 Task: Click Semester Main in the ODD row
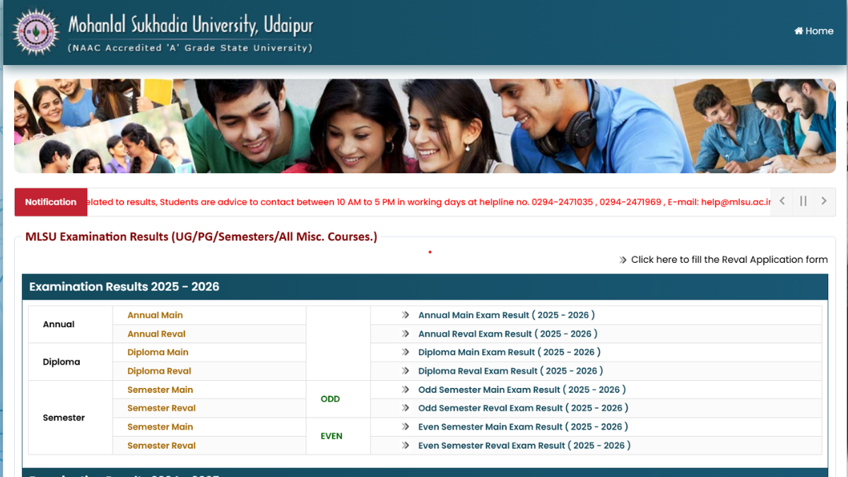tap(209, 389)
